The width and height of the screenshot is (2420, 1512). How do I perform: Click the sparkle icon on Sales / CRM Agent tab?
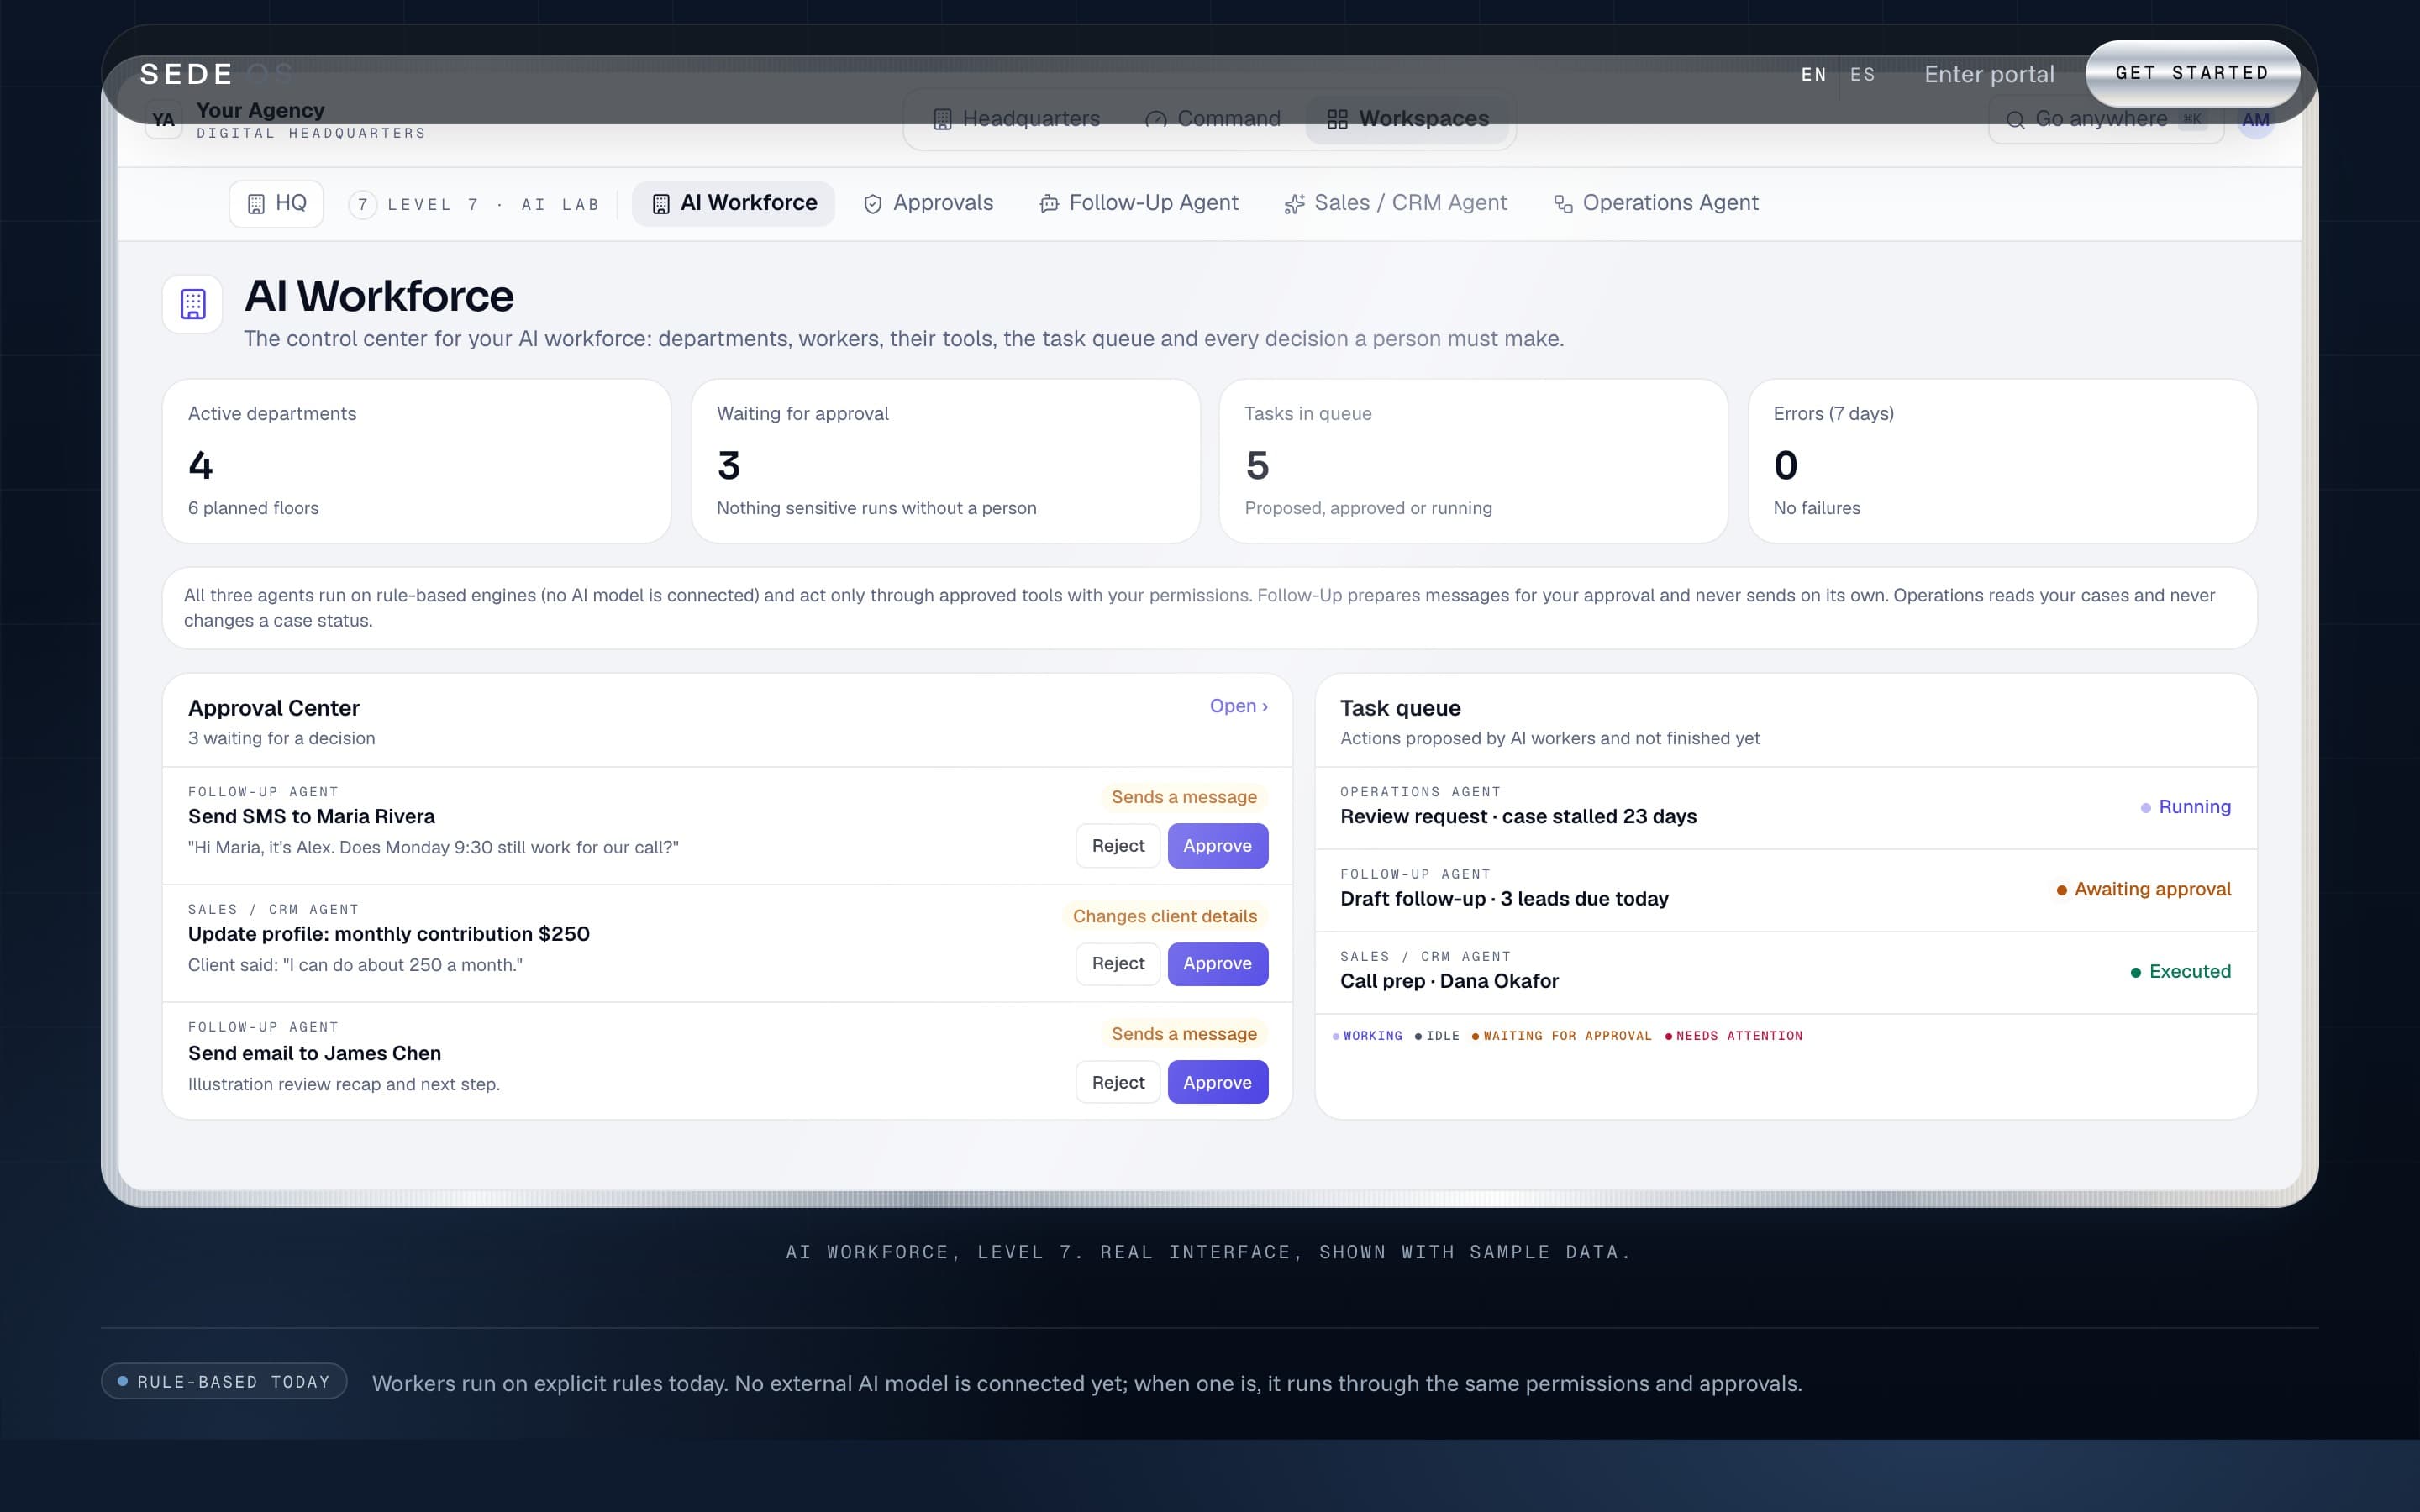[1294, 204]
